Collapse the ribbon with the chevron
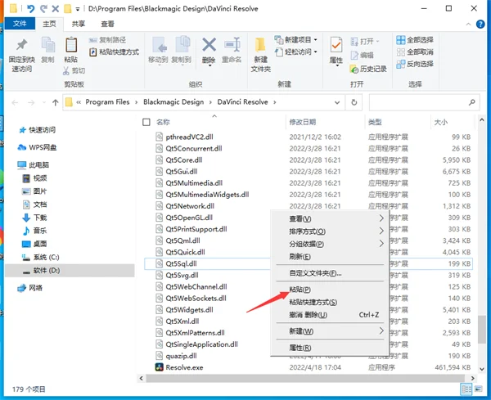 468,24
